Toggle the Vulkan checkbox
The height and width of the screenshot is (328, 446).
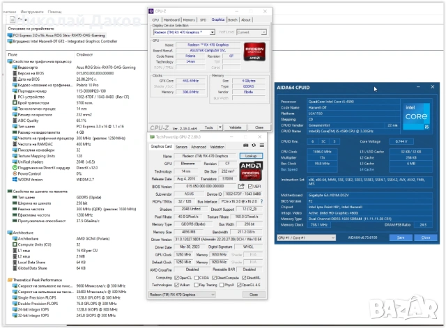point(176,285)
